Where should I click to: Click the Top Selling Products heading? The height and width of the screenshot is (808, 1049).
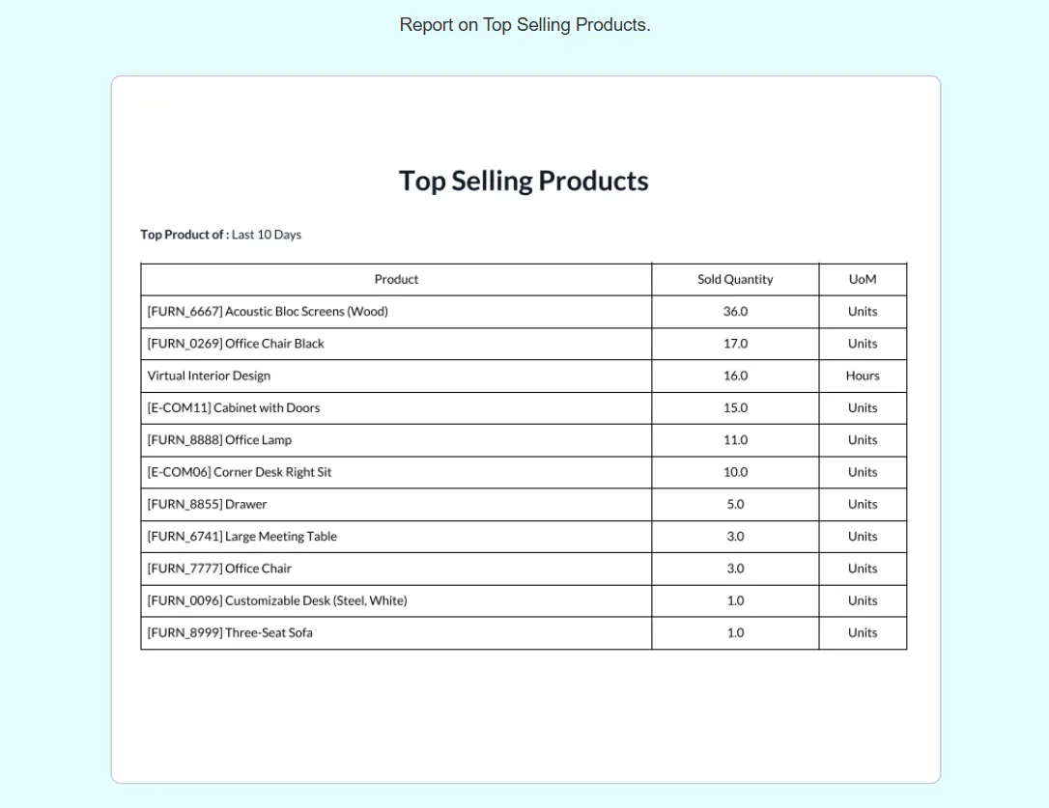(524, 181)
